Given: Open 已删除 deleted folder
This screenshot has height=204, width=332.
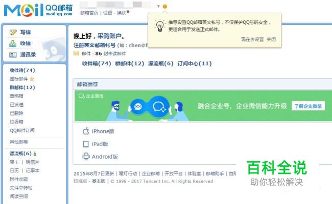Looking at the screenshot, I should coord(16,113).
